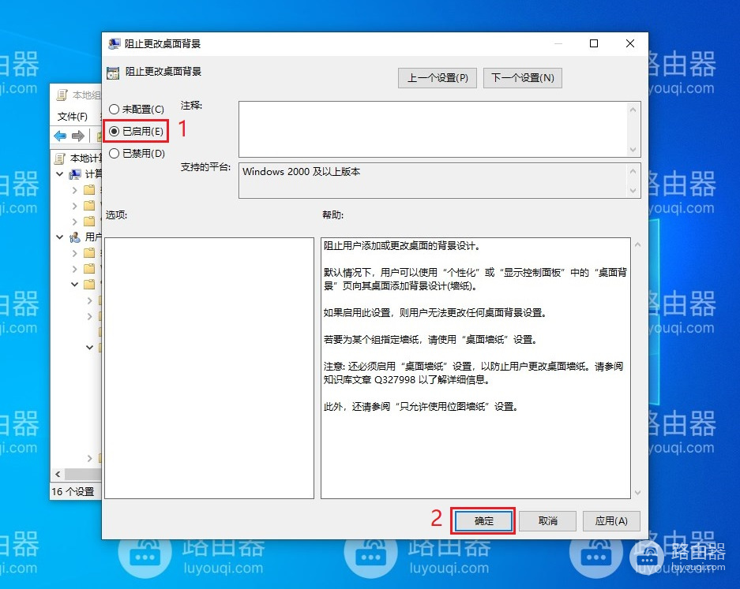Click the group policy editor window title icon
Viewport: 740px width, 589px height.
[x=62, y=95]
